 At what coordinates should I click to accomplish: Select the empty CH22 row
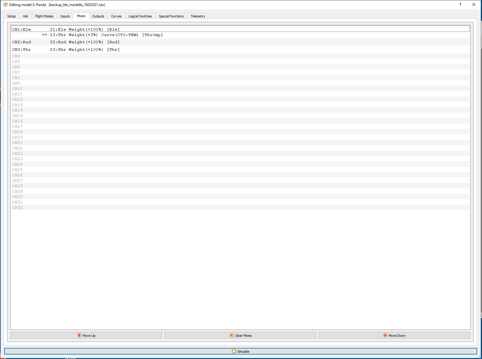coord(241,154)
